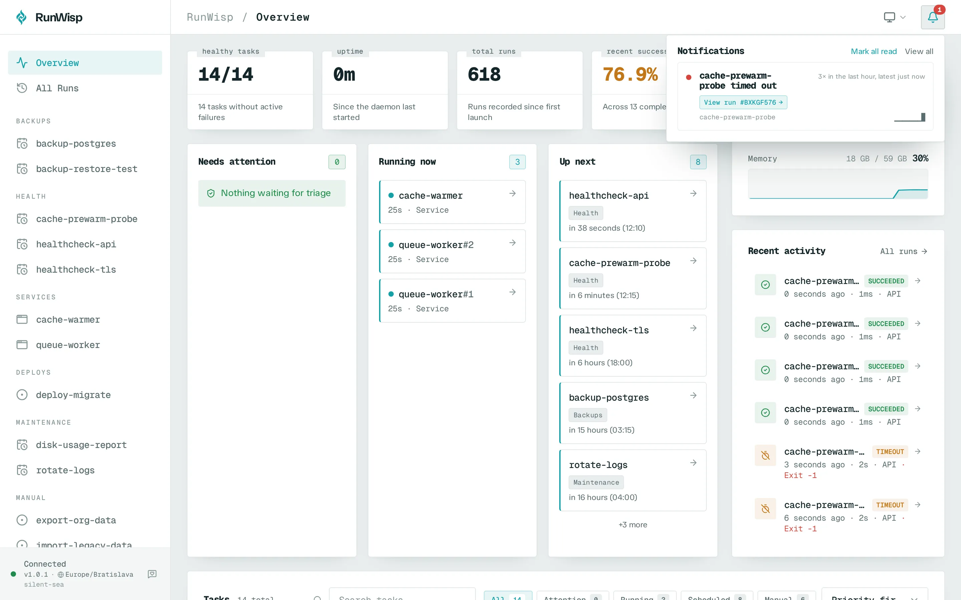Open the feedback icon in the sidebar footer
This screenshot has width=961, height=600.
[152, 574]
